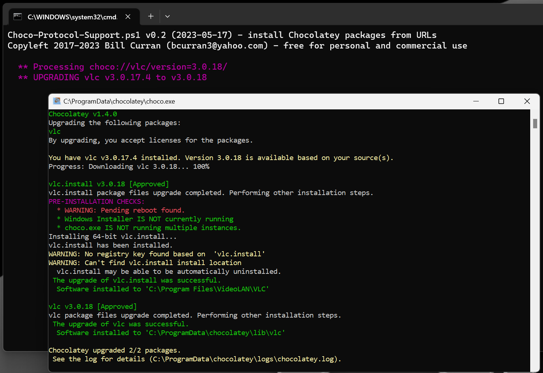
Task: Click the chocolatey.log path line
Action: tap(197, 359)
